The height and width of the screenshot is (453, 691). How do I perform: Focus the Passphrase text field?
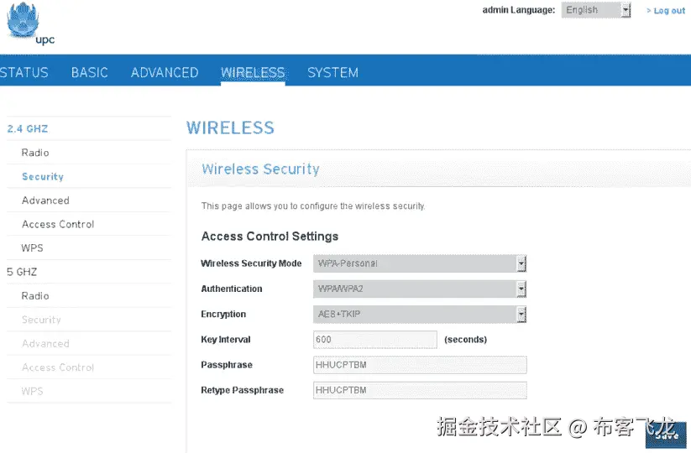(419, 365)
